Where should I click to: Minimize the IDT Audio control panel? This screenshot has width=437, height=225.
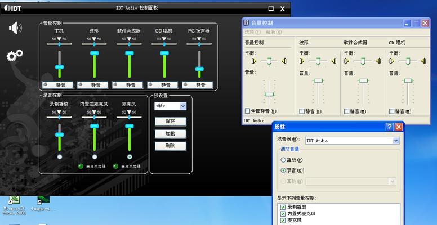click(x=271, y=8)
